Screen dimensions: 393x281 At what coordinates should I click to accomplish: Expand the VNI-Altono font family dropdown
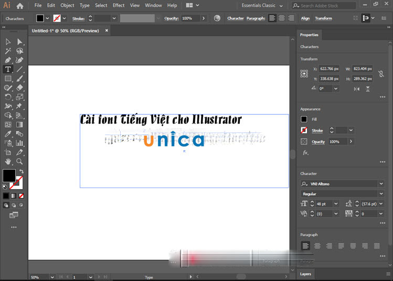coord(381,184)
